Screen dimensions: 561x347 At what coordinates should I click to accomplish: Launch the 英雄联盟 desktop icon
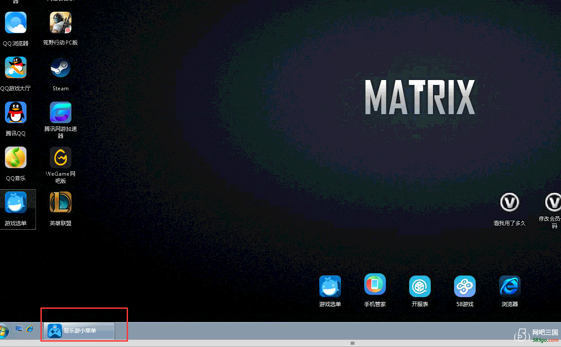coord(61,203)
